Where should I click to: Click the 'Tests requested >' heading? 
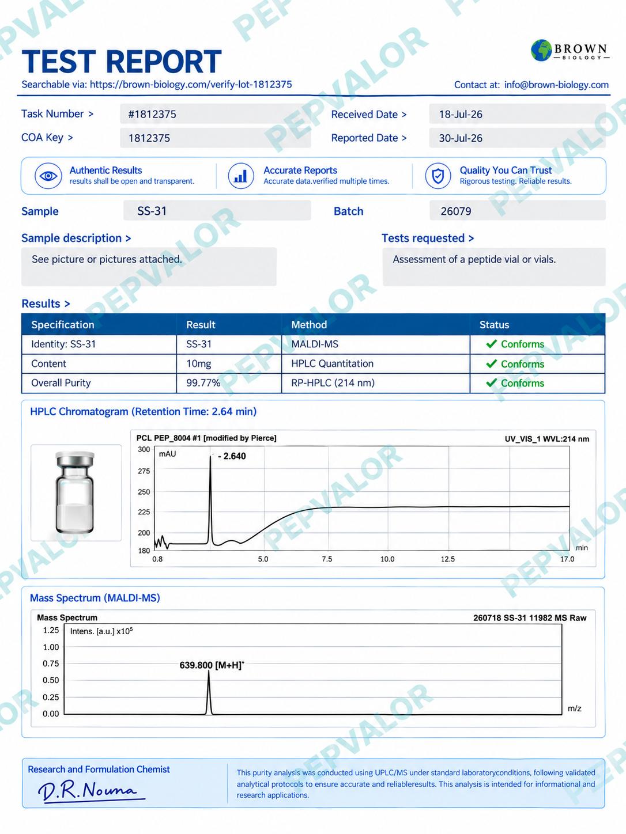coord(428,238)
